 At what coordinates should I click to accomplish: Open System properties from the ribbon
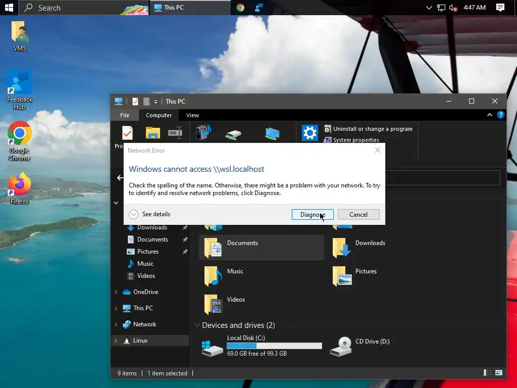pos(351,140)
